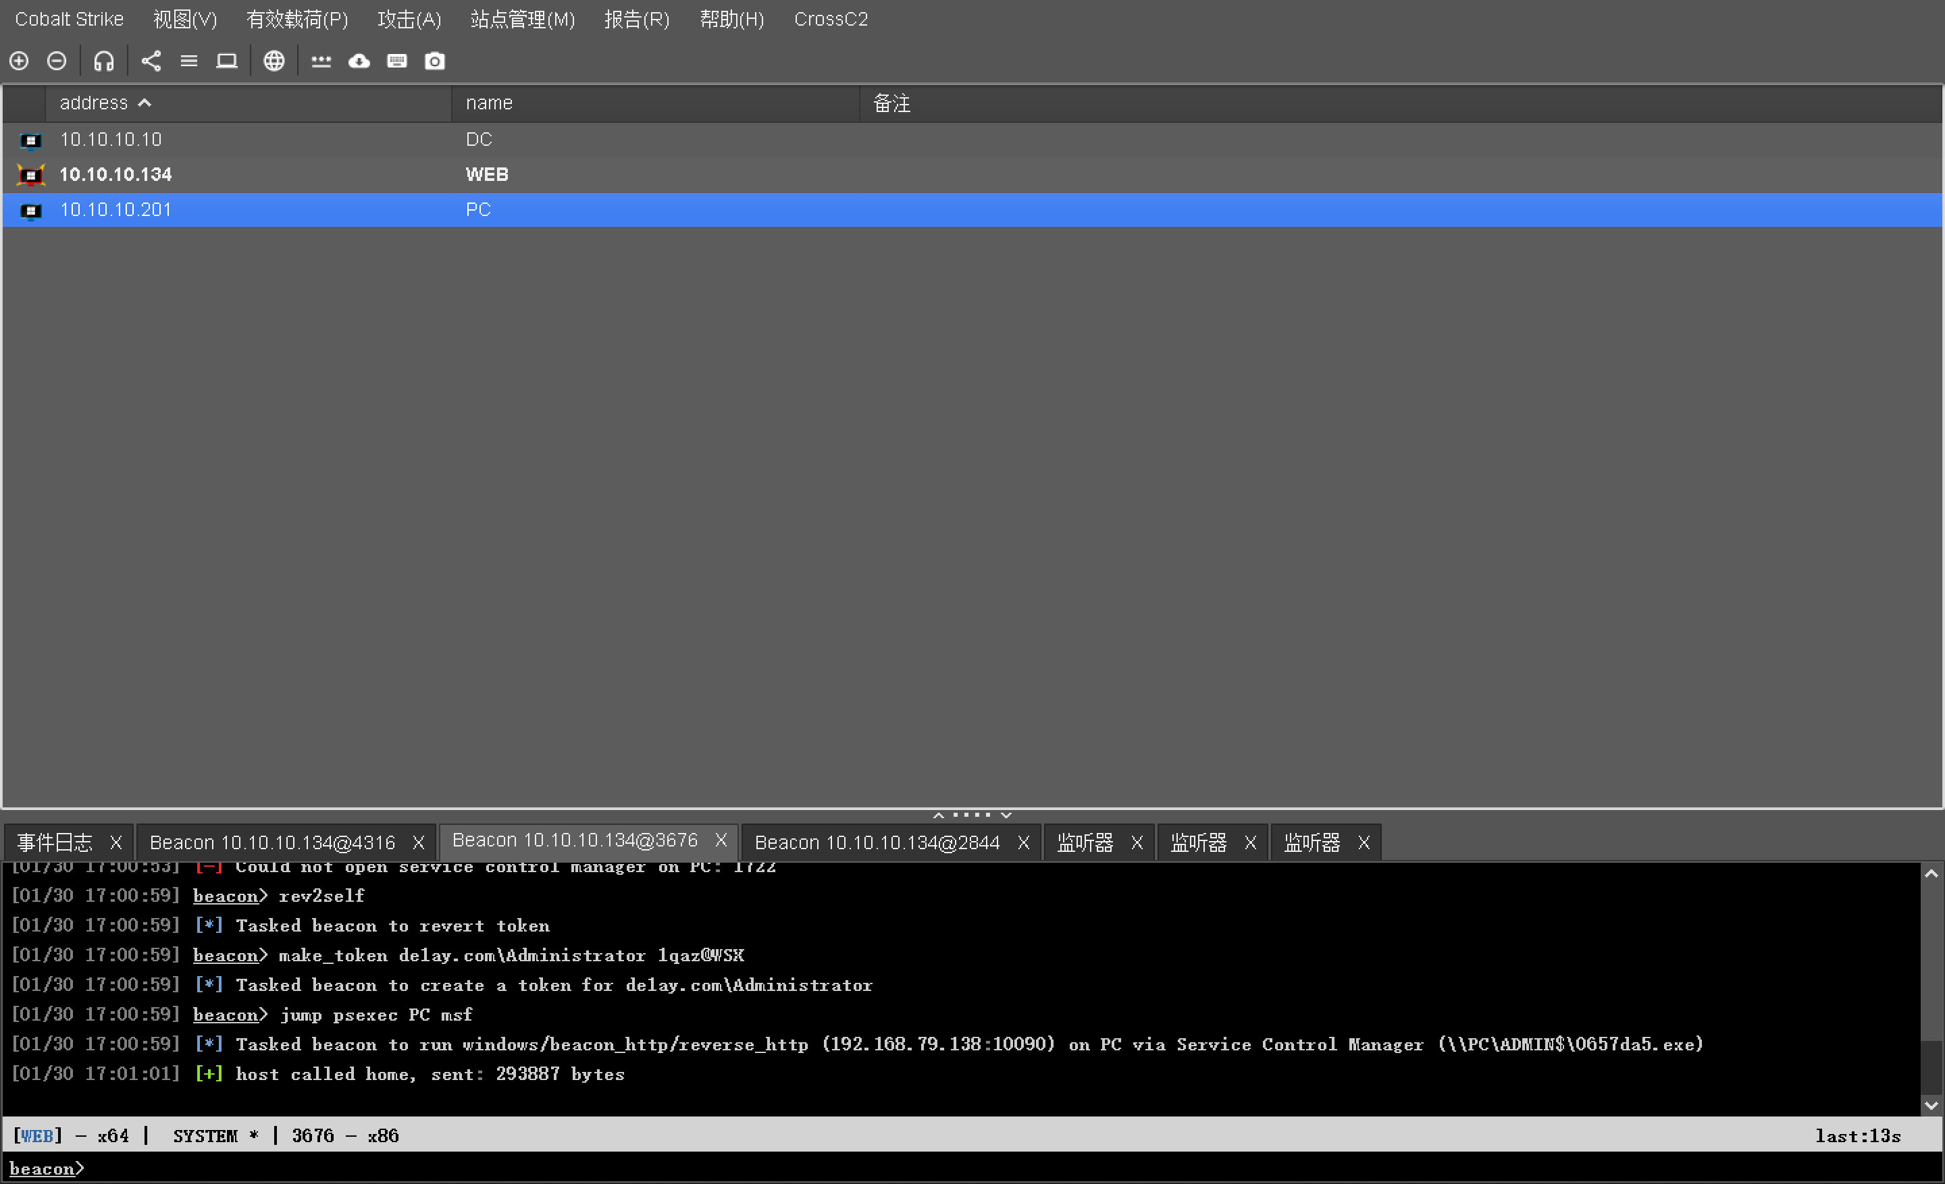Click the name column header
The image size is (1945, 1184).
[655, 103]
